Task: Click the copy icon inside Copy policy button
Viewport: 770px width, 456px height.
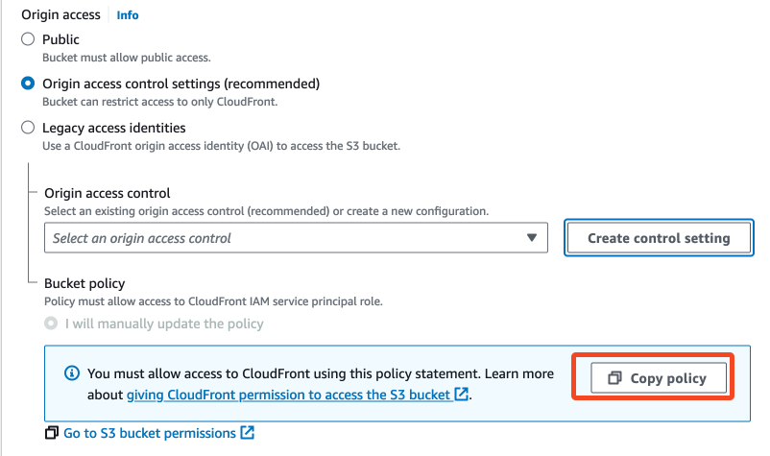Action: click(x=614, y=379)
